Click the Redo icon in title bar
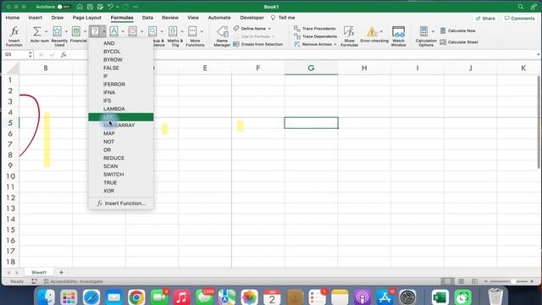Image resolution: width=542 pixels, height=305 pixels. click(125, 7)
